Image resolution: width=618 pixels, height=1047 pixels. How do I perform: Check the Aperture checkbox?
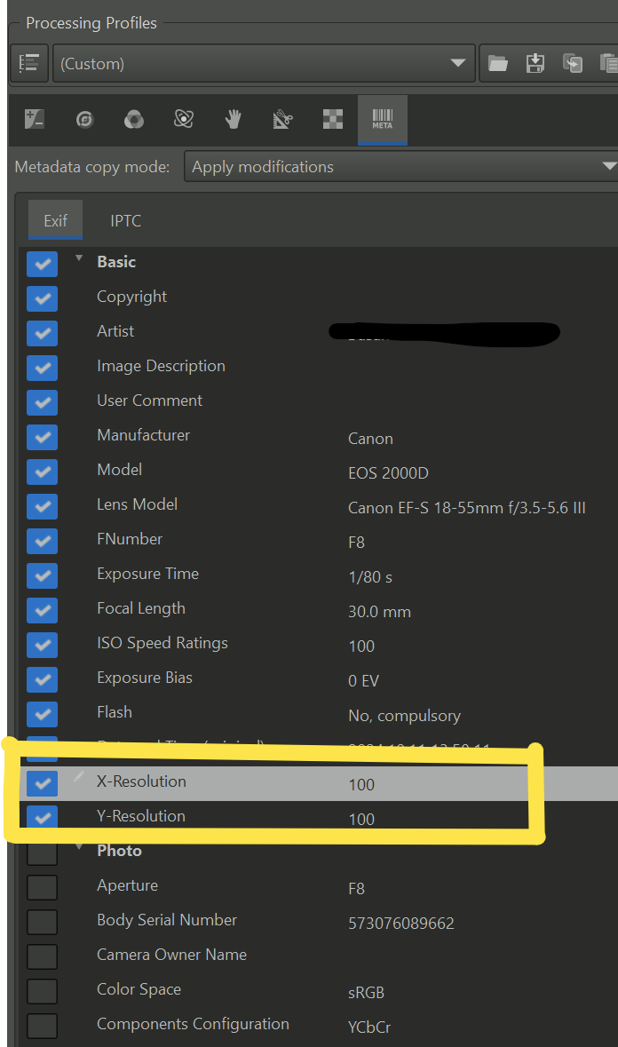point(42,888)
